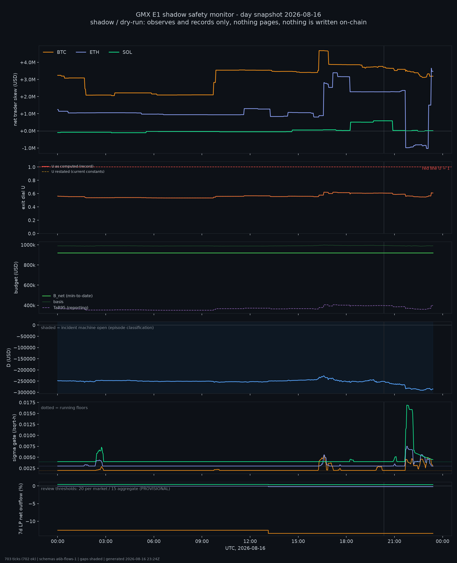Click the '7d LP net outflow (%)' label
This screenshot has height=563, width=457.
(x=21, y=509)
